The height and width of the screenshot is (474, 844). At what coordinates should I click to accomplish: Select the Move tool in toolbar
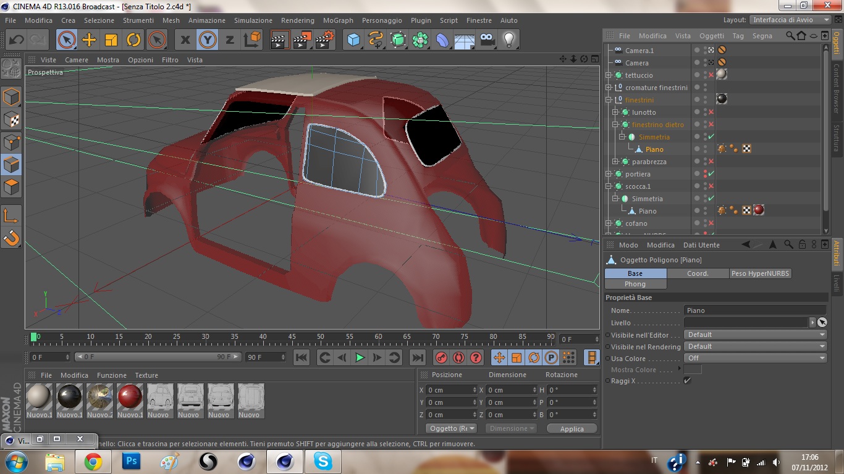[x=89, y=40]
